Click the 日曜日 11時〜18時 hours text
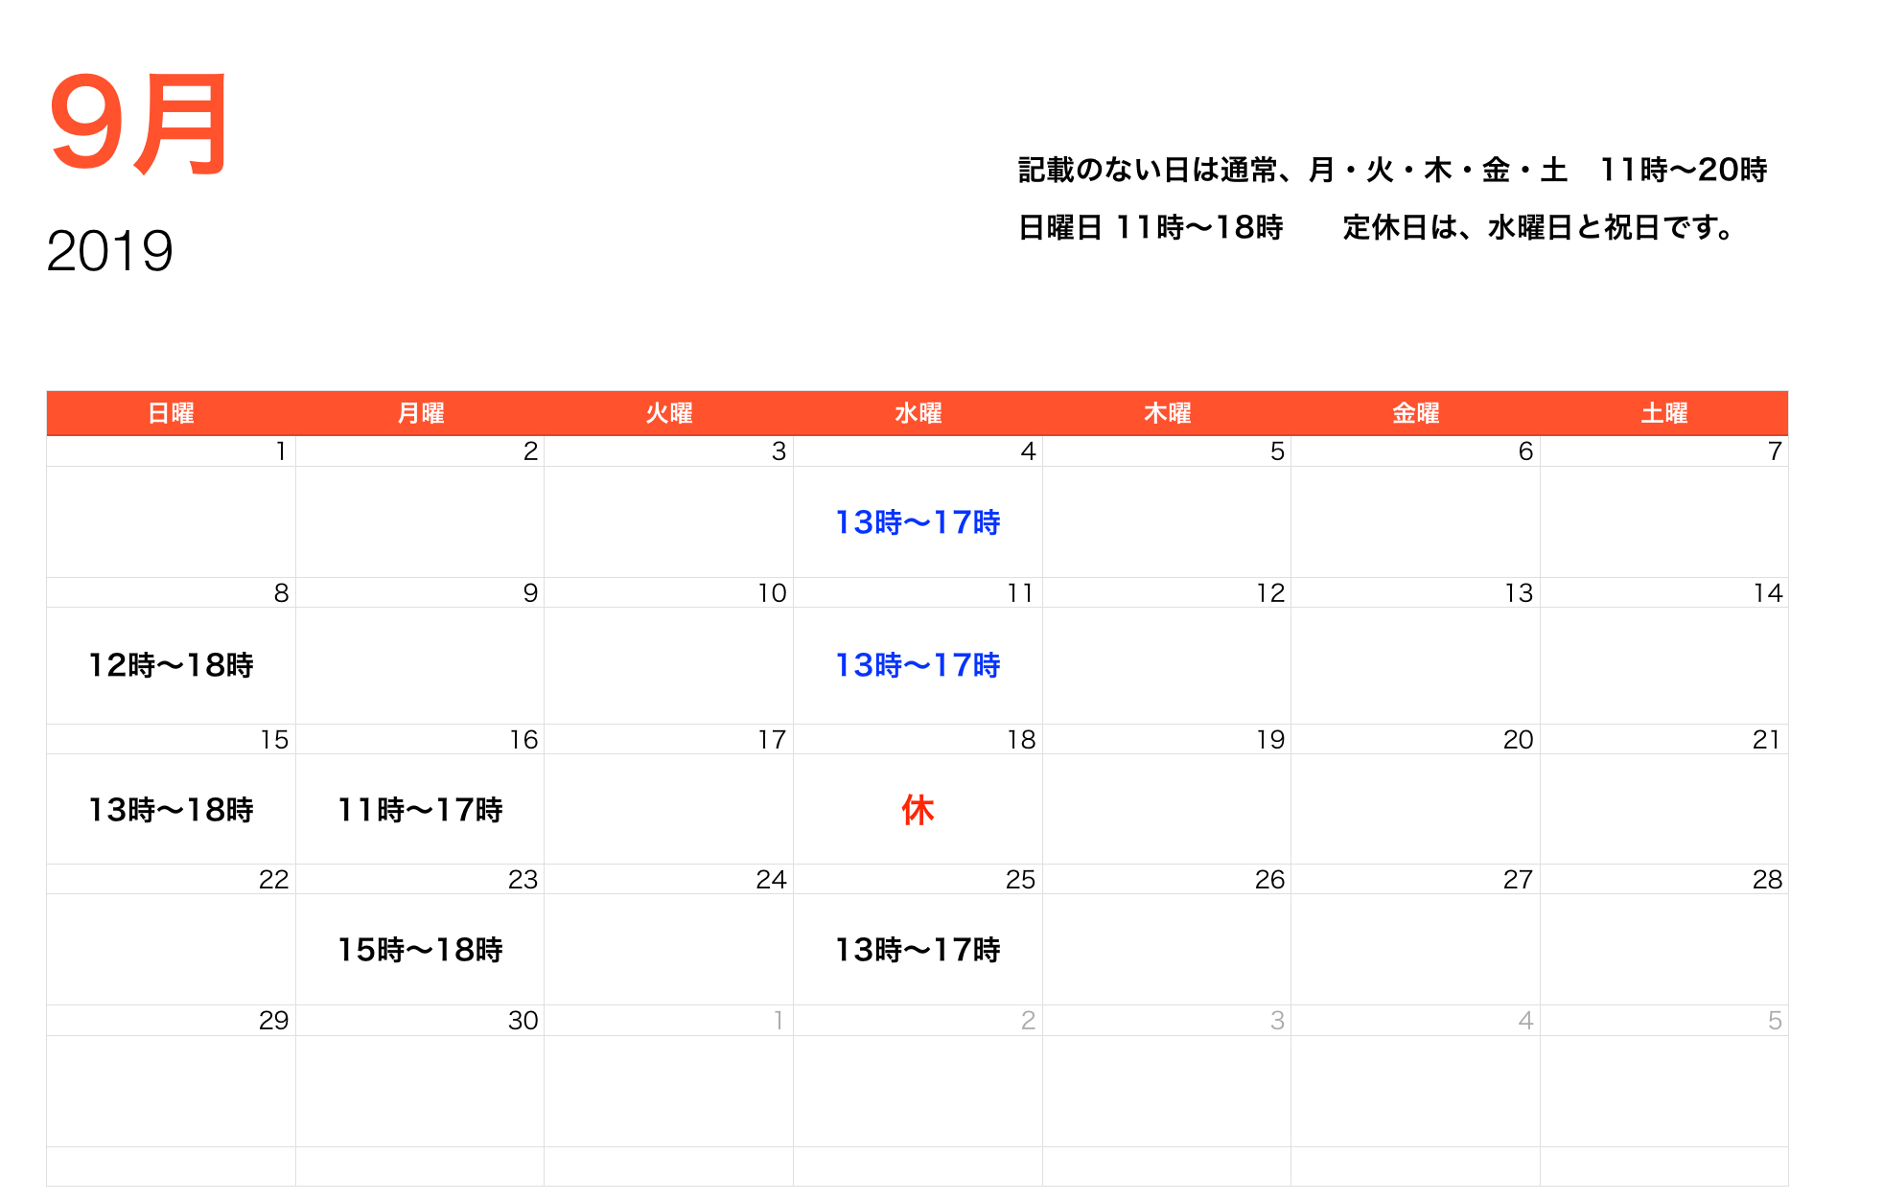The width and height of the screenshot is (1883, 1200). click(1151, 229)
